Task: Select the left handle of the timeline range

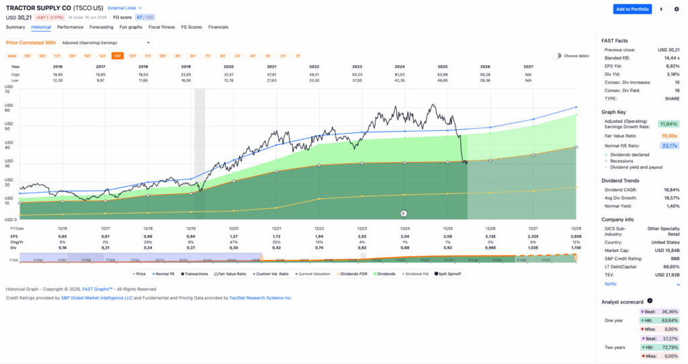Action: pyautogui.click(x=261, y=258)
